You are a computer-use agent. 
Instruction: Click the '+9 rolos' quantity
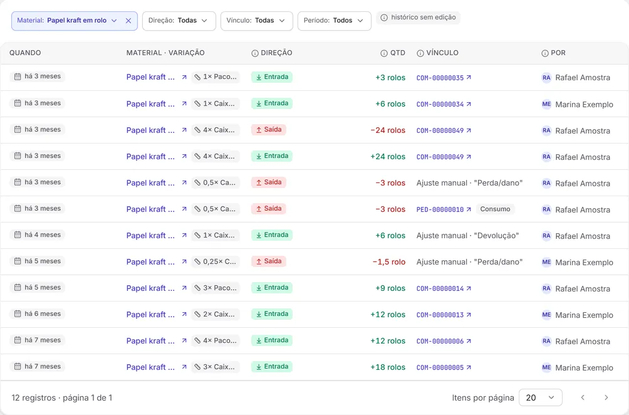(x=390, y=288)
